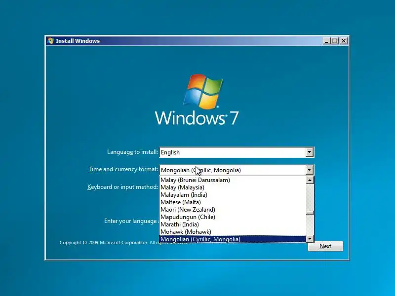Select highlighted Mongolian (Cyrillic, Mongolia) list item
Screen dimensions: 395x296
tap(233, 239)
